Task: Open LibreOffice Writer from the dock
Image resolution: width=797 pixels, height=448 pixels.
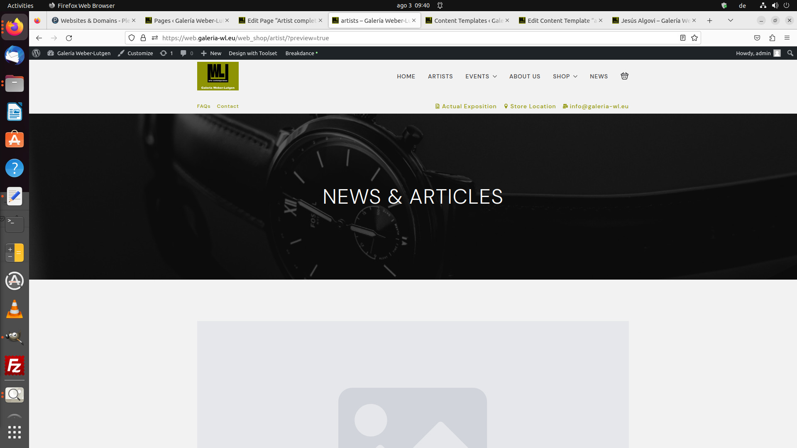Action: [15, 112]
